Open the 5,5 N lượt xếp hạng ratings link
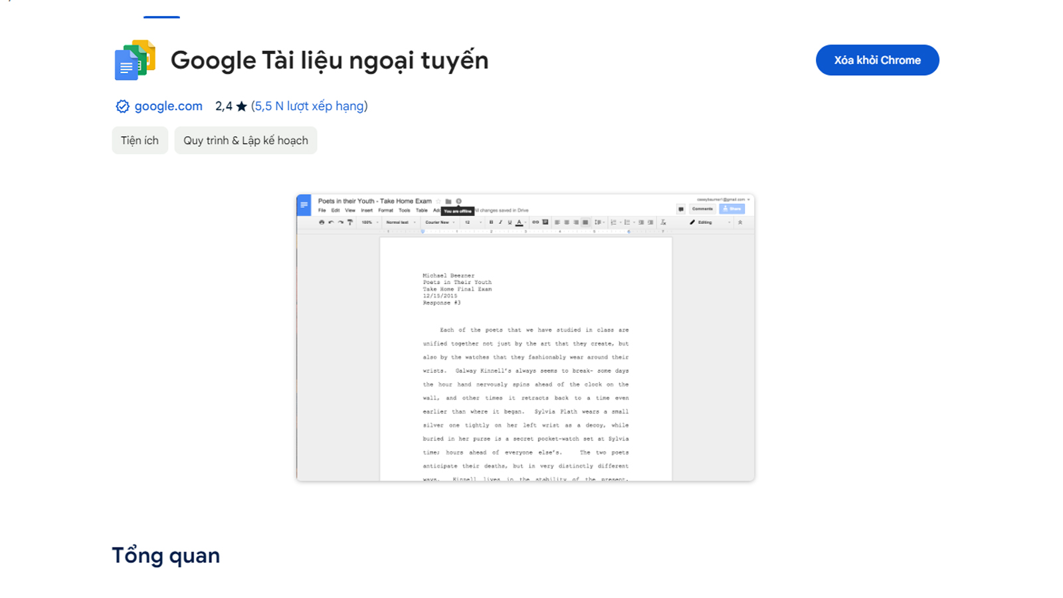Screen dimensions: 1063x598 310,106
